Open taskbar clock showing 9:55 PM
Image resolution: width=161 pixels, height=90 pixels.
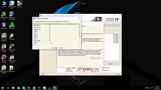[157, 88]
